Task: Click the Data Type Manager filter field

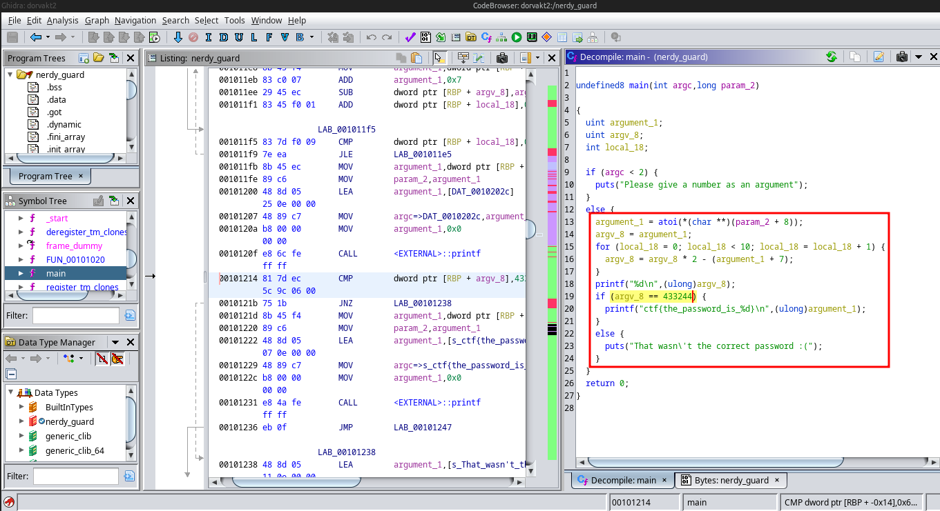Action: (x=76, y=476)
